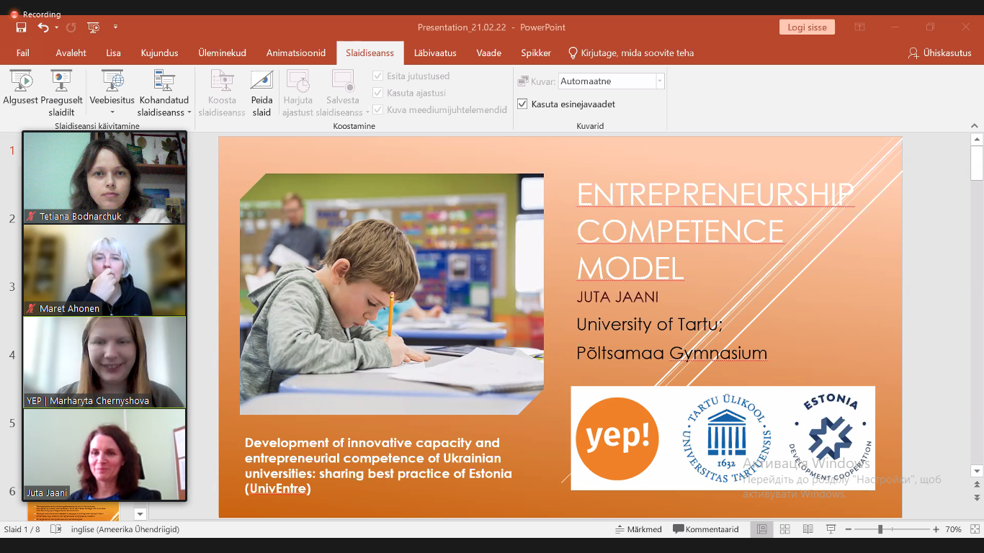Click the Save icon in quick access toolbar

tap(21, 27)
